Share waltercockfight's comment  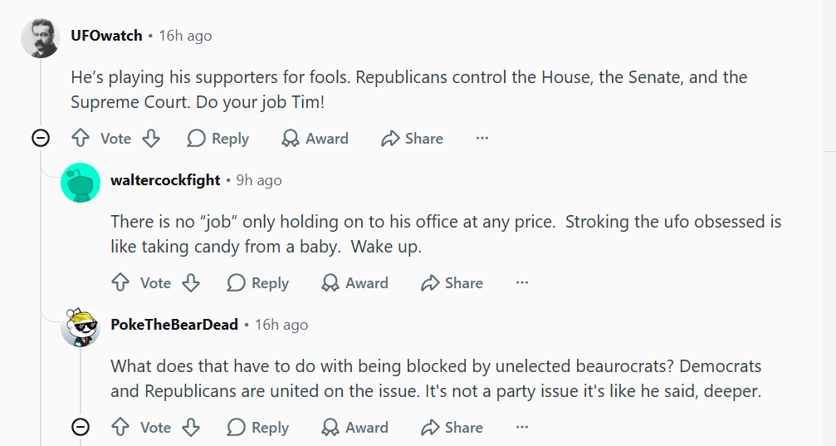click(x=452, y=282)
